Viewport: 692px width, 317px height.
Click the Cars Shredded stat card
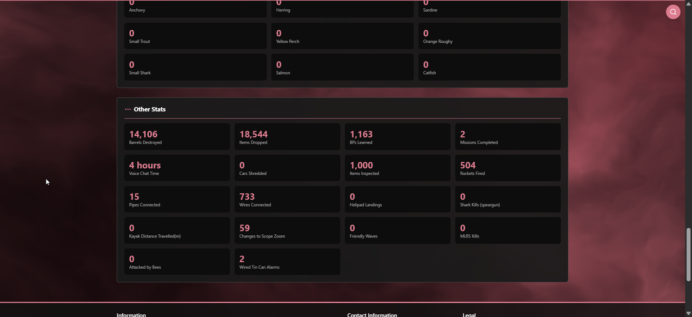(287, 168)
